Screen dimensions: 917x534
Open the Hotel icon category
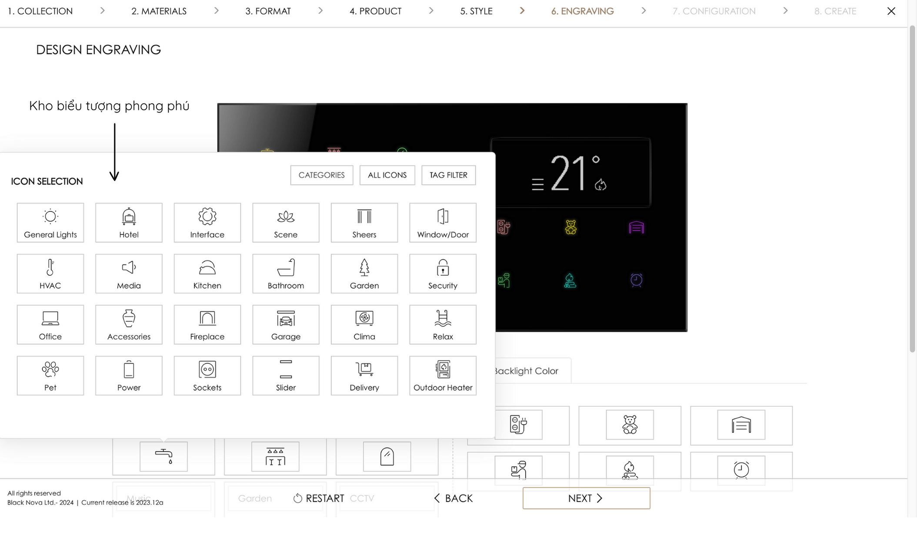129,223
